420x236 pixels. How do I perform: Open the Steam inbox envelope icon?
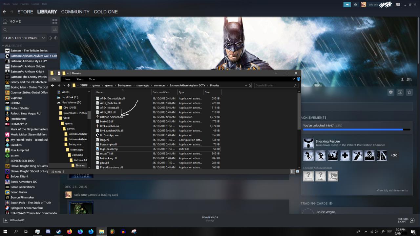coord(355,5)
